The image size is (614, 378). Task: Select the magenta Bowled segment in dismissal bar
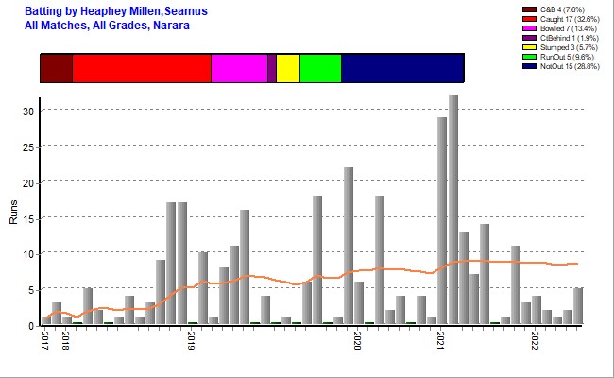coord(238,69)
